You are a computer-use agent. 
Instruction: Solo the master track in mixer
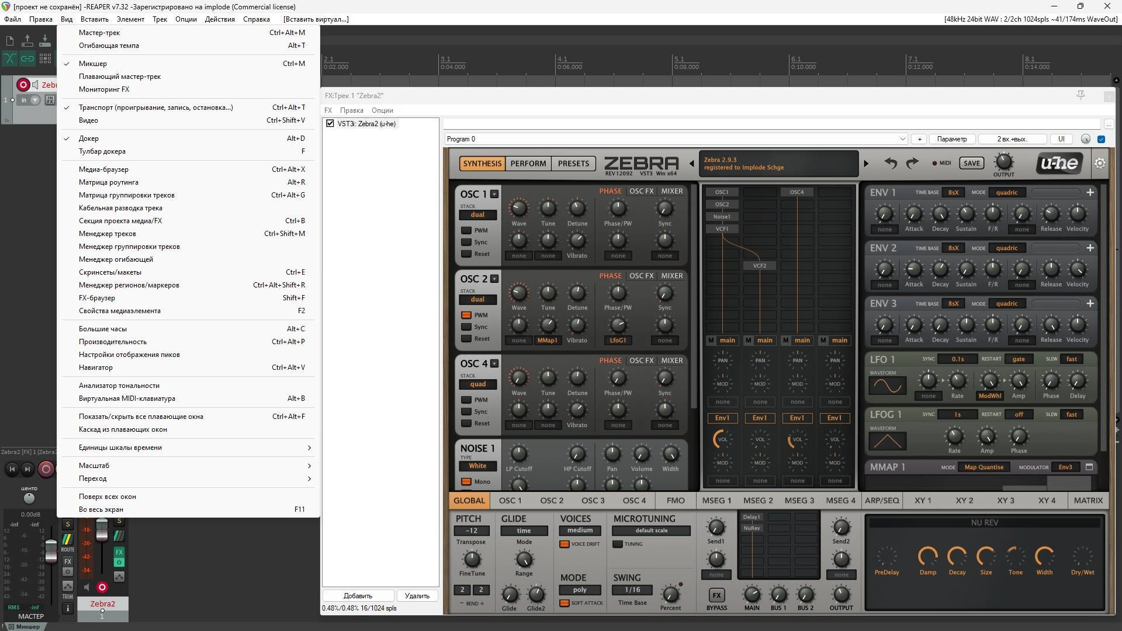coord(68,524)
